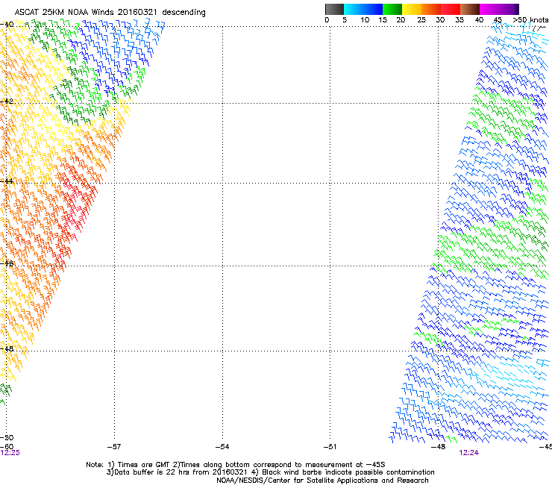The image size is (552, 485).
Task: Select the yellow 20-25 knots legend swatch
Action: coord(412,9)
